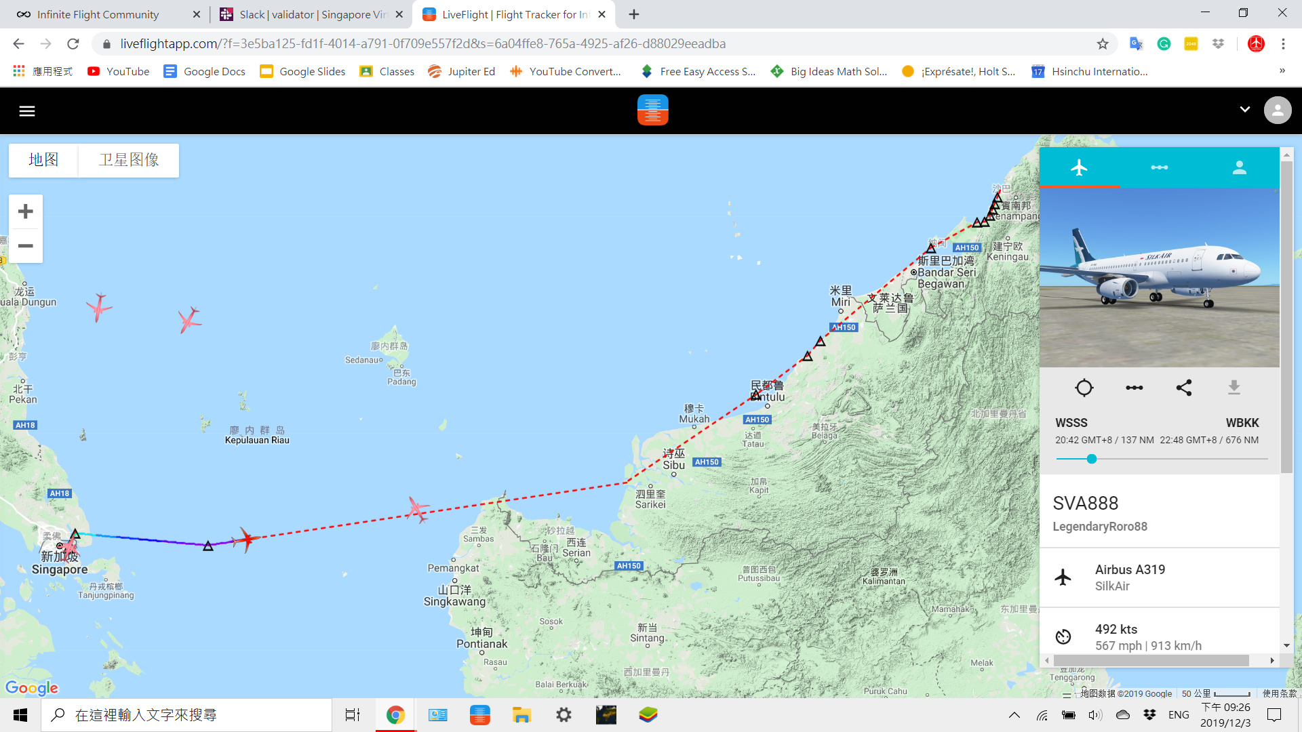Click the download icon beside the share button
The width and height of the screenshot is (1302, 732).
(x=1234, y=388)
